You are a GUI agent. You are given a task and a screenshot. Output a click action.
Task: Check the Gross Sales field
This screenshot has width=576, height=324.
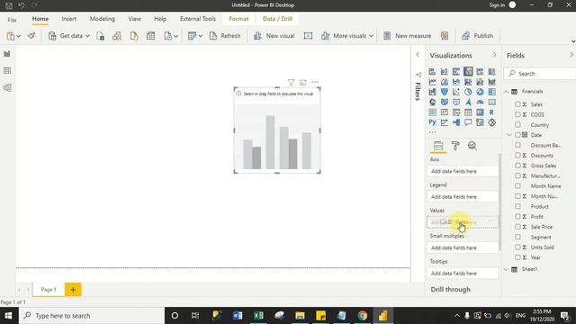coord(517,166)
